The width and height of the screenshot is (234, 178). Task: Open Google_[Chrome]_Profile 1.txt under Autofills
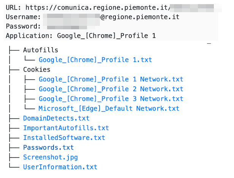95,60
